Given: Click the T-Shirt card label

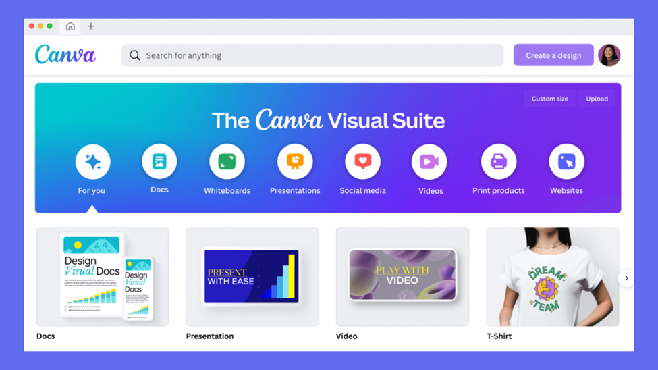Looking at the screenshot, I should point(499,336).
